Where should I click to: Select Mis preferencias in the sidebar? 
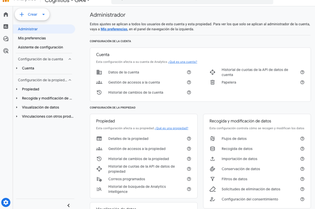32,38
